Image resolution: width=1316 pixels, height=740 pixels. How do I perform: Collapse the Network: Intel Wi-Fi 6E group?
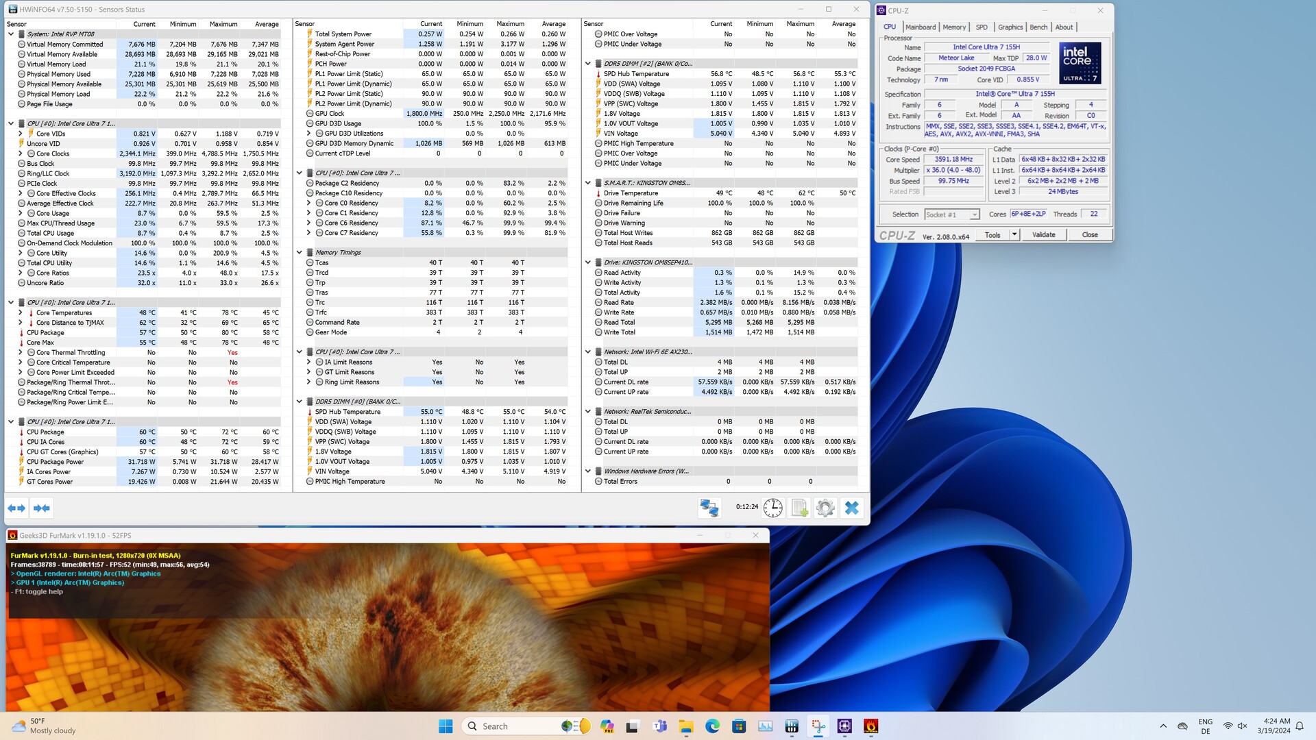[x=588, y=352]
